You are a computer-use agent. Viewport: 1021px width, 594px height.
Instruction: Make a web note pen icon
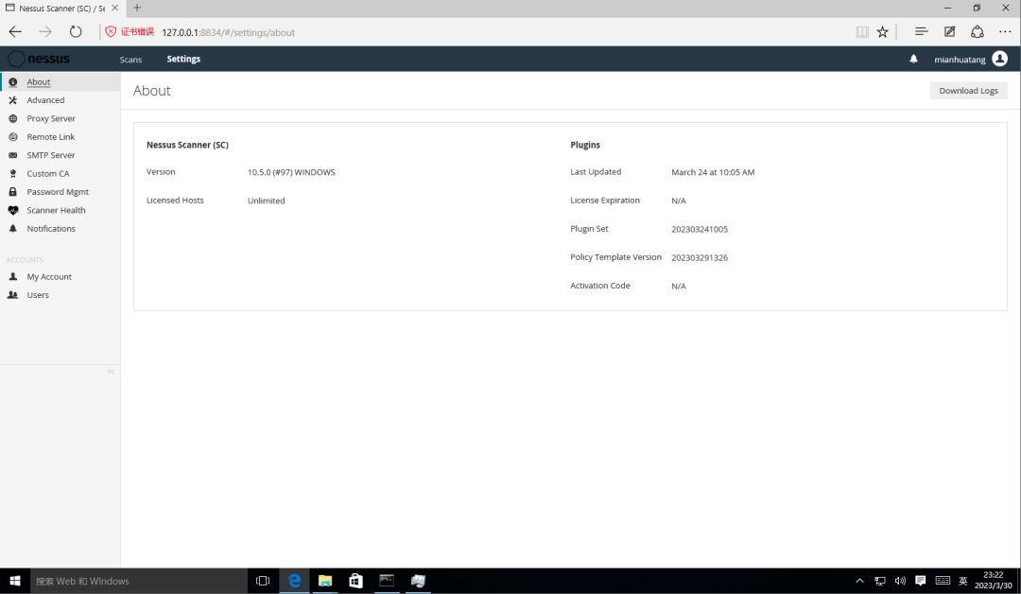coord(950,32)
